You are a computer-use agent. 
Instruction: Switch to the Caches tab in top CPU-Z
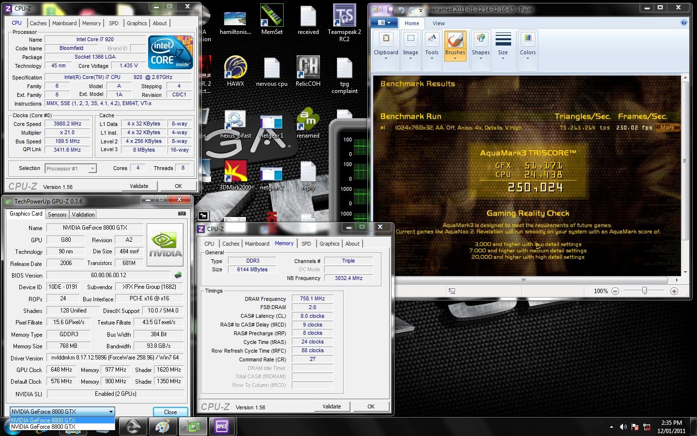pos(38,23)
